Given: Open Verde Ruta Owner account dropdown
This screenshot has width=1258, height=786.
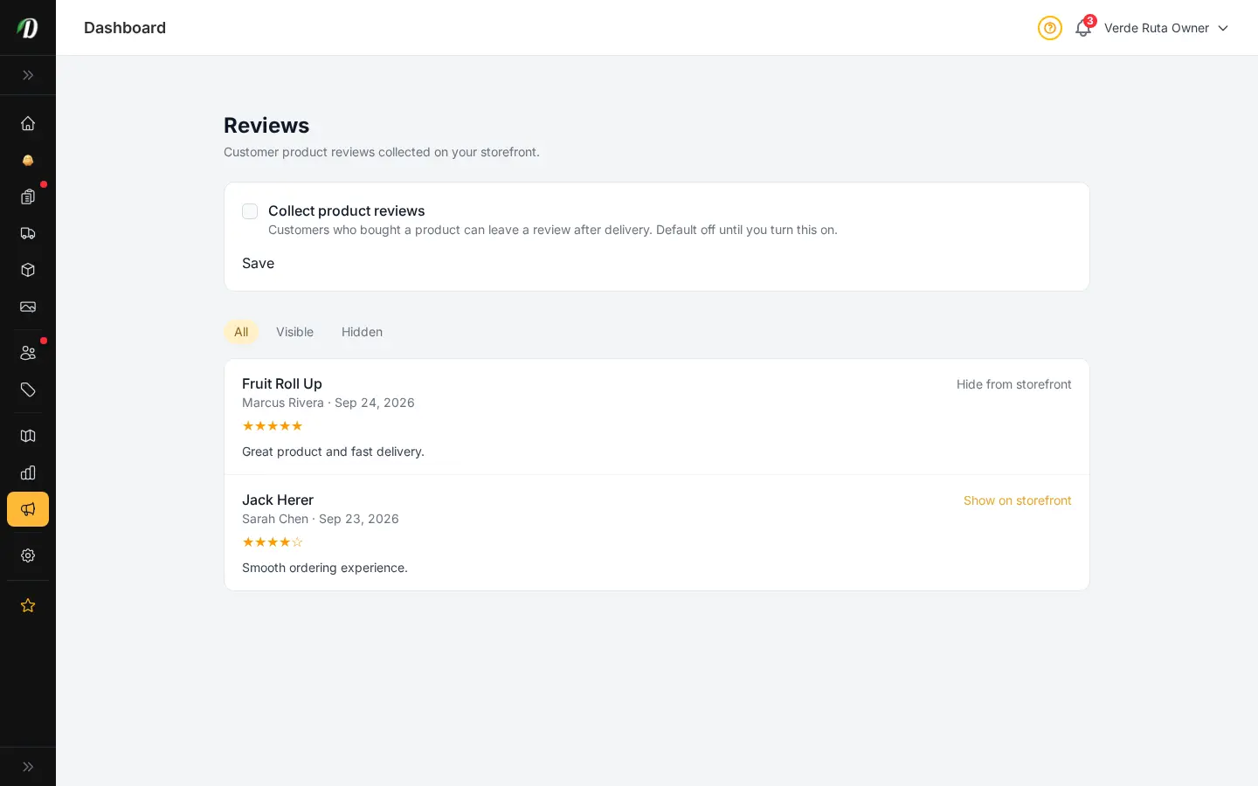Looking at the screenshot, I should [1166, 28].
